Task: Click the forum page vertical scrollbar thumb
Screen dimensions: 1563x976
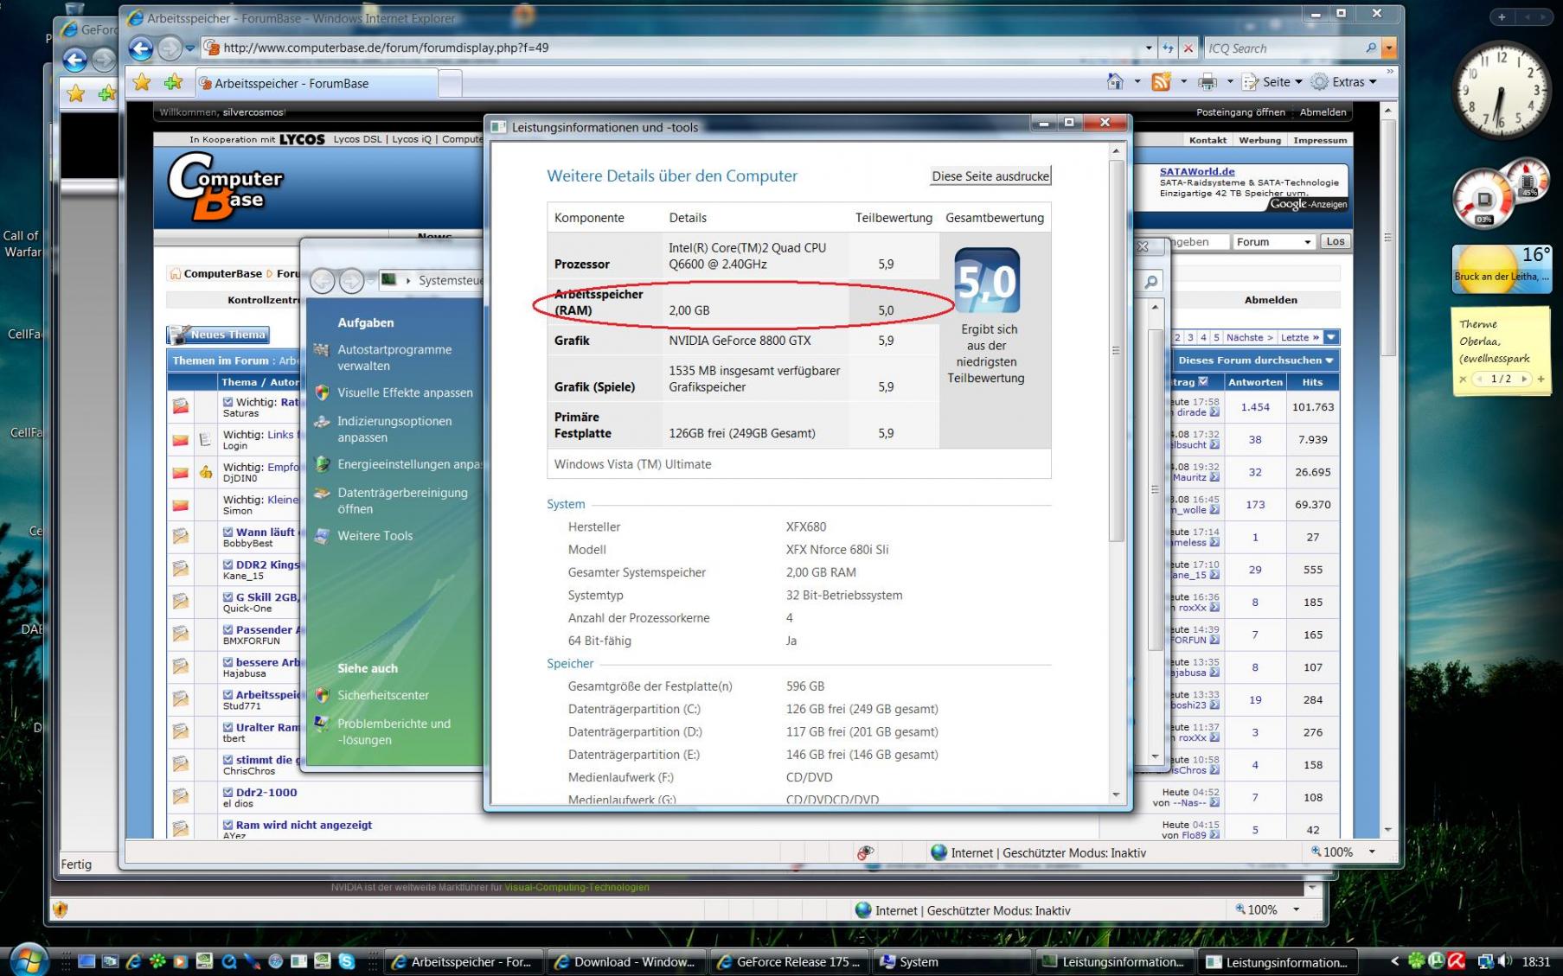Action: (1388, 238)
